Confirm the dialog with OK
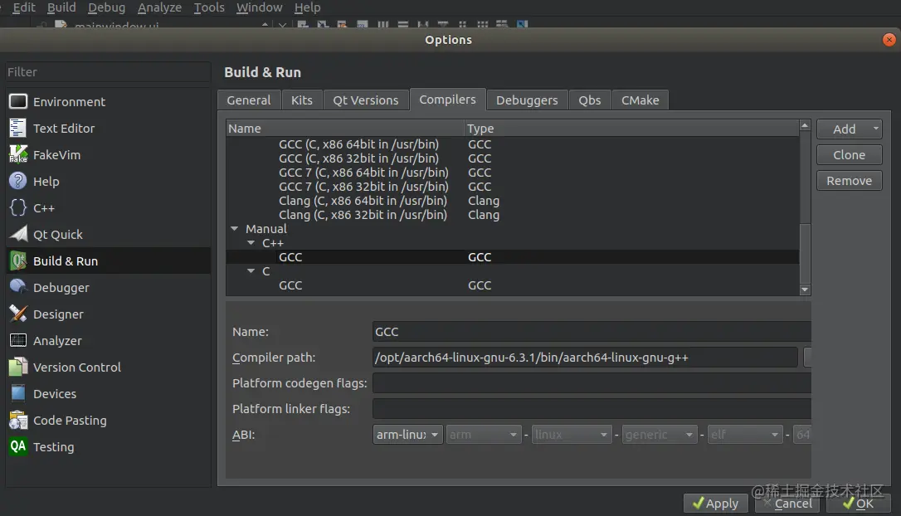Screen dimensions: 901x516 [x=859, y=504]
